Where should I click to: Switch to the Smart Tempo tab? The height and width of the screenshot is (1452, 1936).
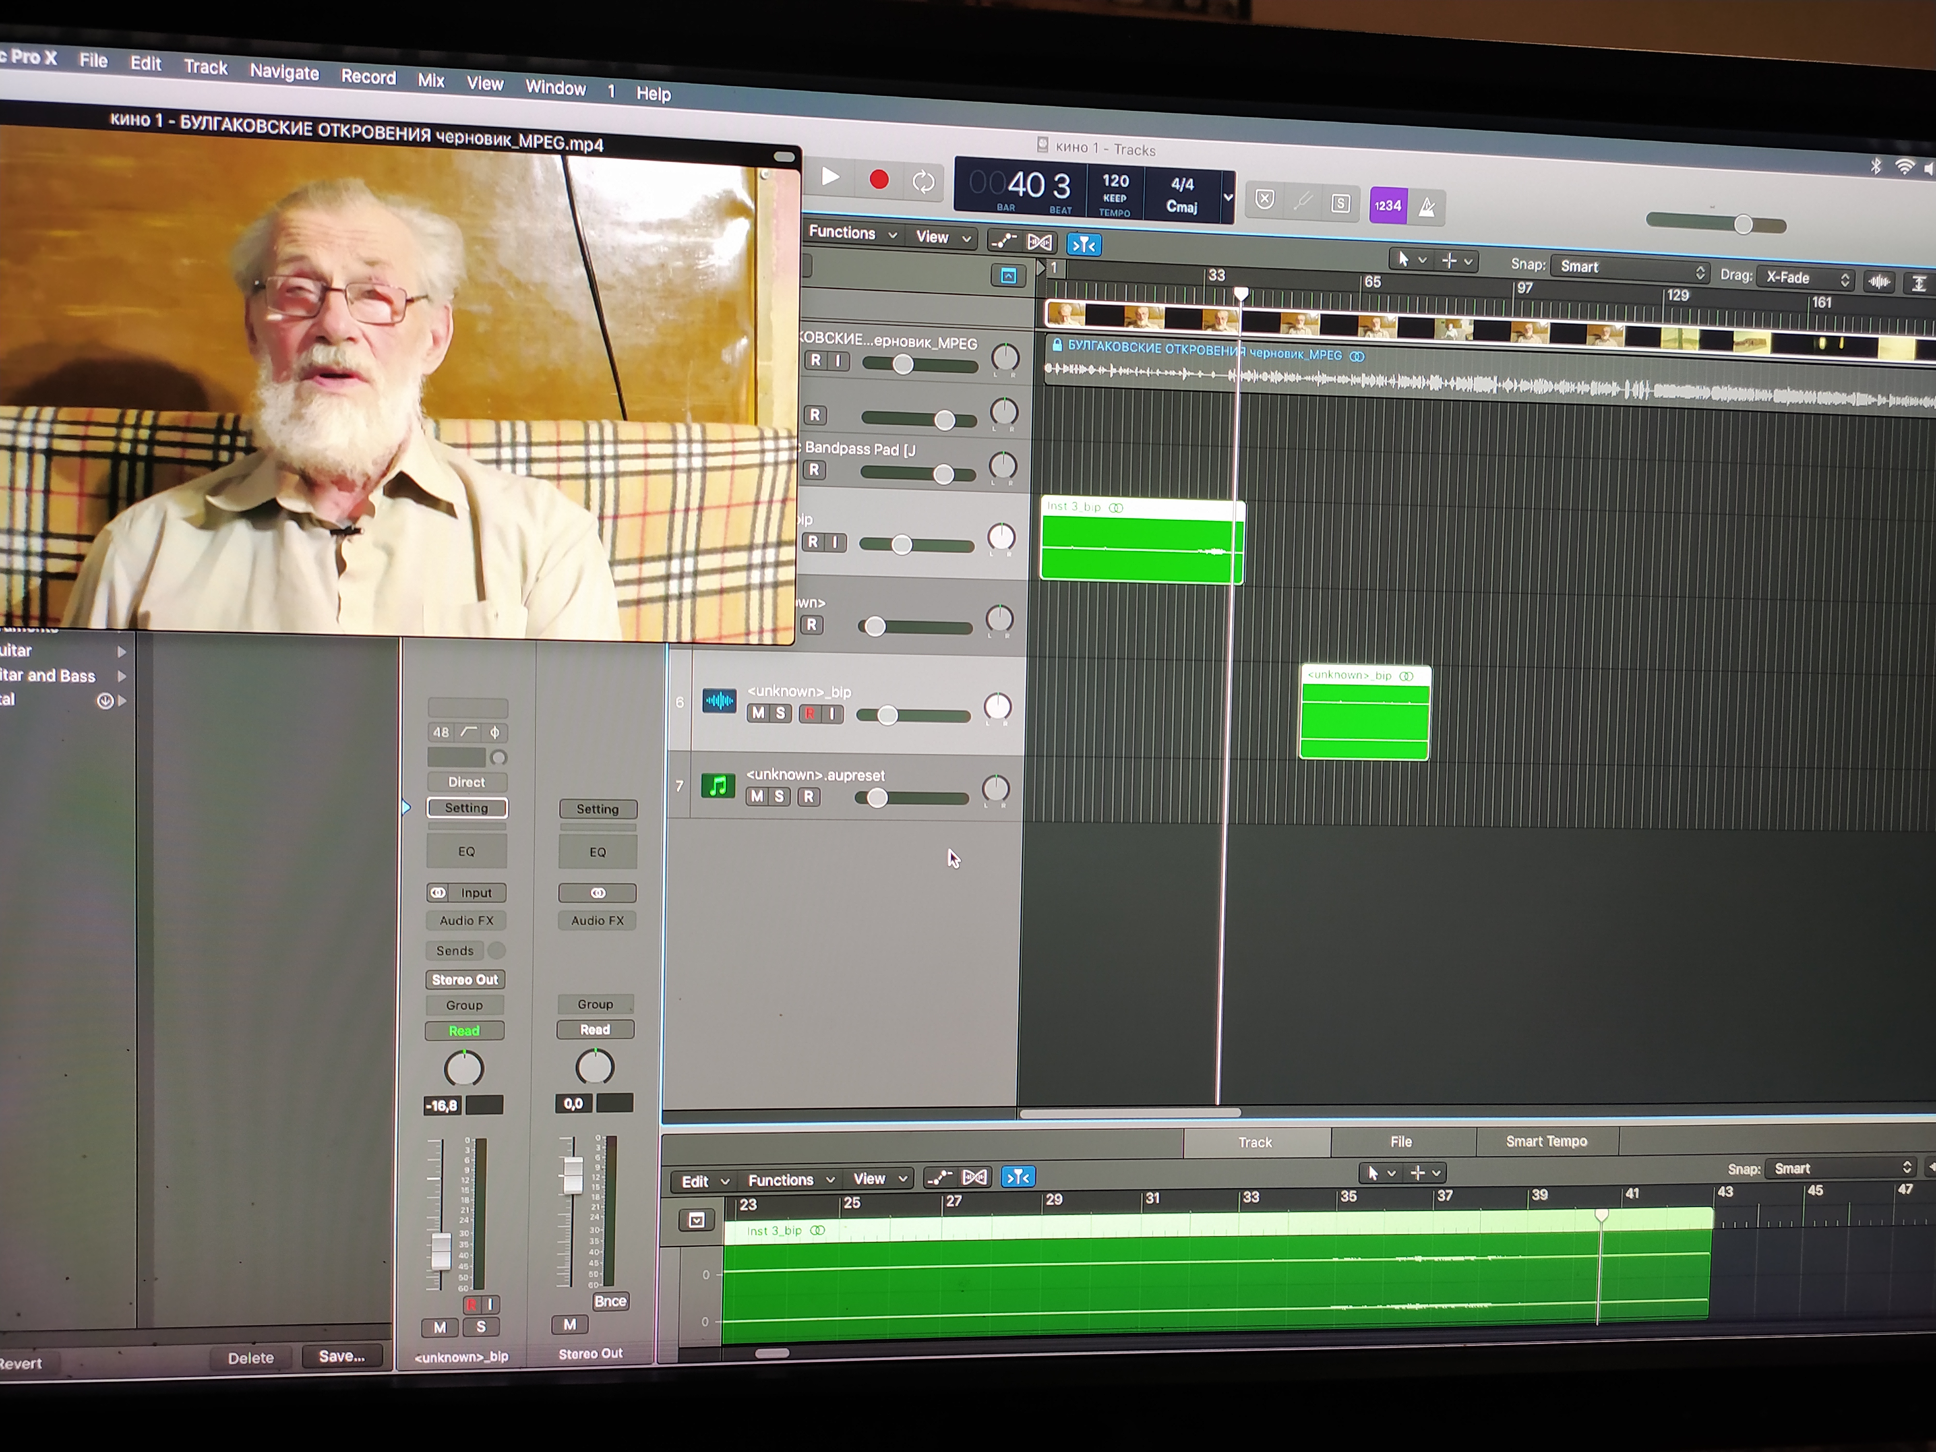coord(1546,1141)
